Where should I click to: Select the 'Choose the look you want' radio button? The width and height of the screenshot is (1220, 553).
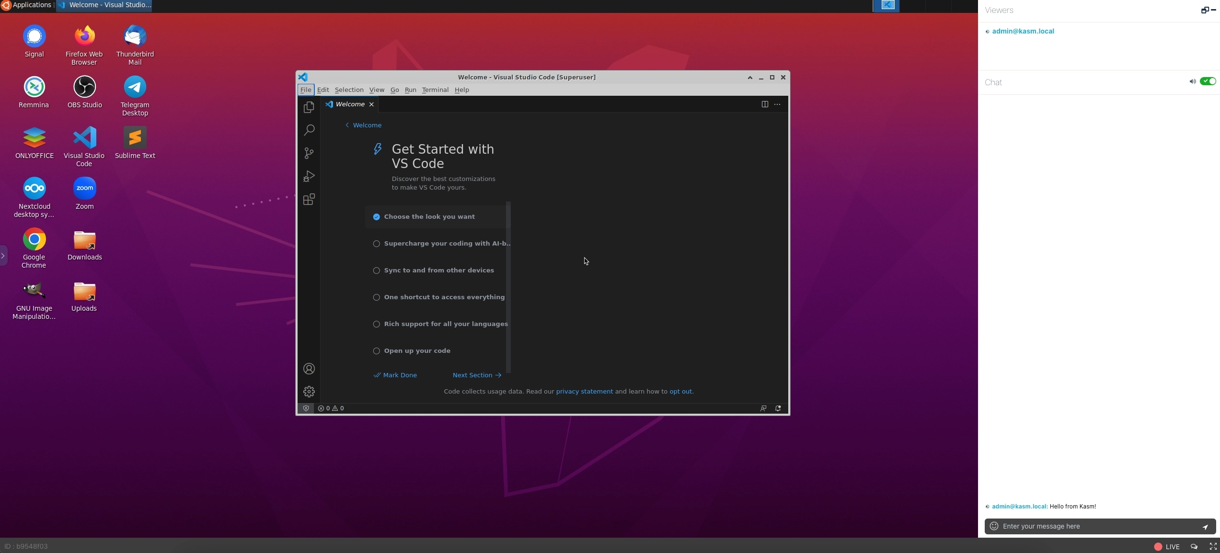tap(377, 216)
